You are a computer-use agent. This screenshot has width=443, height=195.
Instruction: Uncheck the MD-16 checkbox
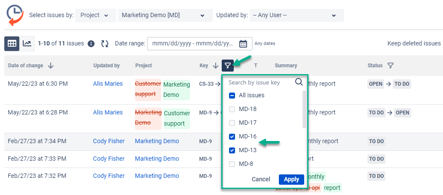click(232, 137)
